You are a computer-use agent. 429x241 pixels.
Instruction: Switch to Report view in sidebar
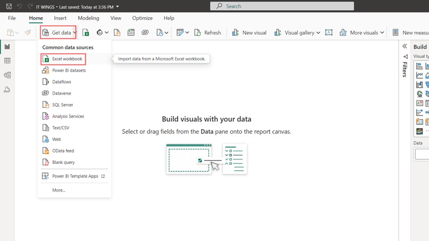pos(8,46)
